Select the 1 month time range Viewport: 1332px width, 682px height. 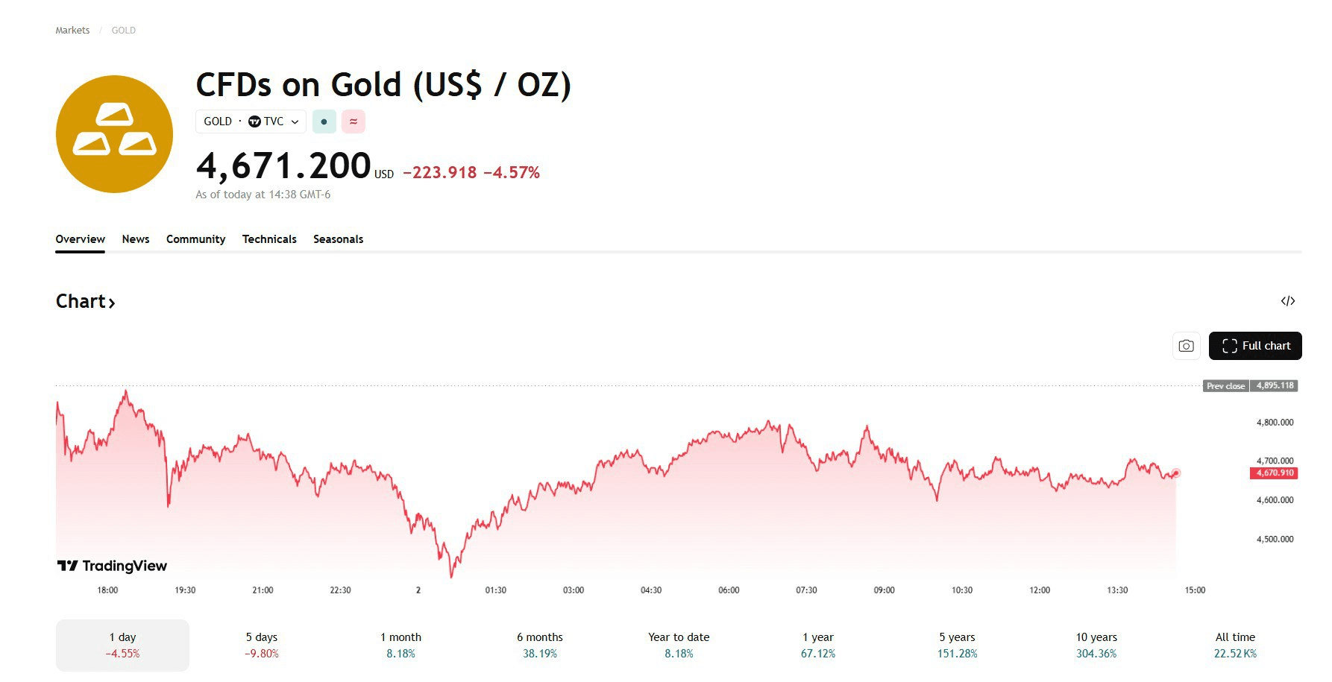coord(400,645)
